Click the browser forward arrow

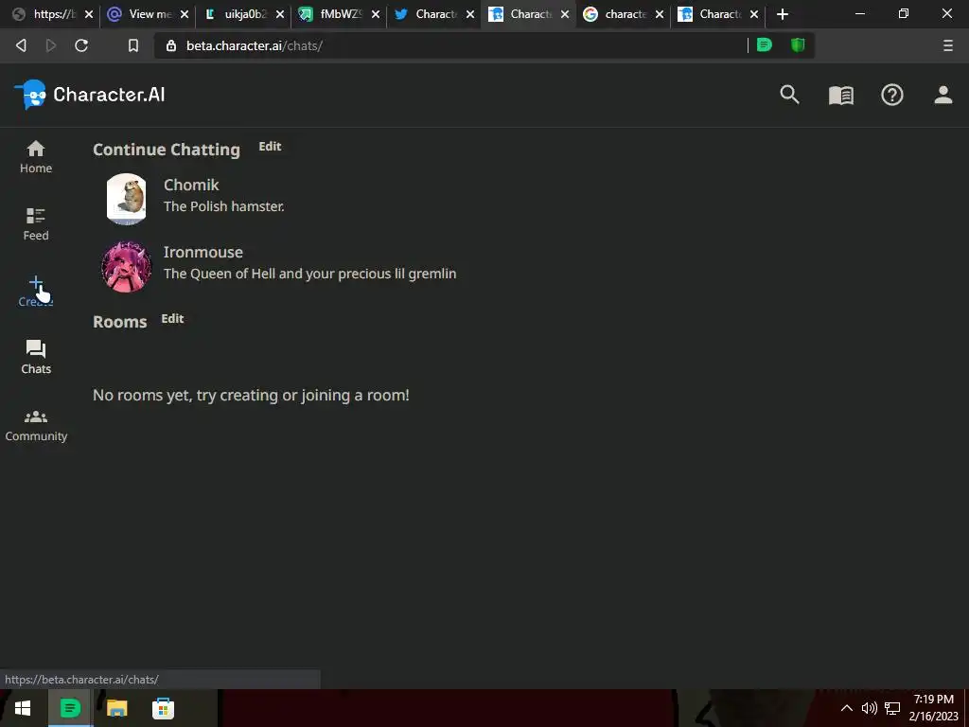coord(51,45)
